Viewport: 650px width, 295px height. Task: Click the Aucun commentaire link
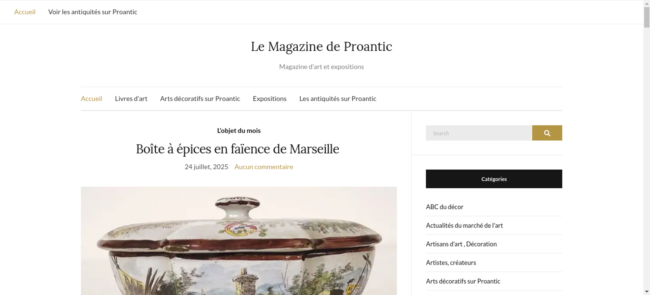pyautogui.click(x=264, y=167)
